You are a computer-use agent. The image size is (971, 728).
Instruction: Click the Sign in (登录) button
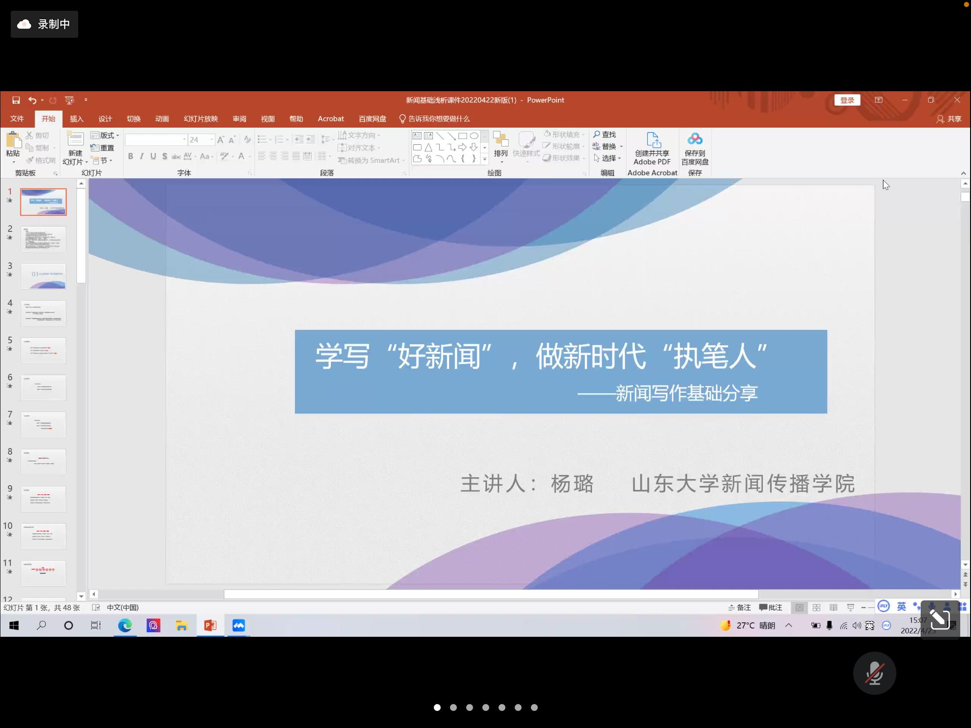point(847,100)
